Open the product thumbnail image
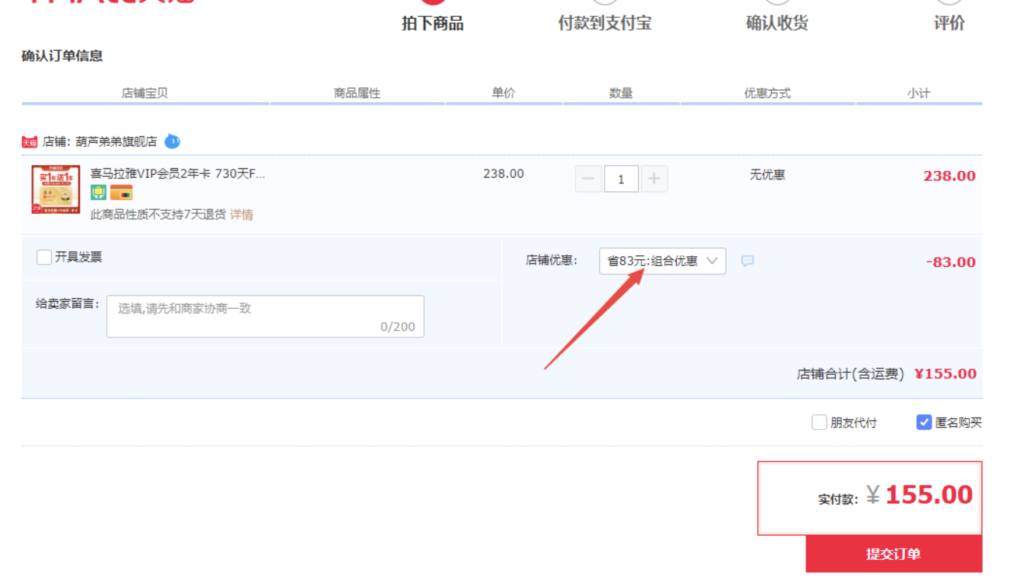1020x586 pixels. pyautogui.click(x=56, y=189)
